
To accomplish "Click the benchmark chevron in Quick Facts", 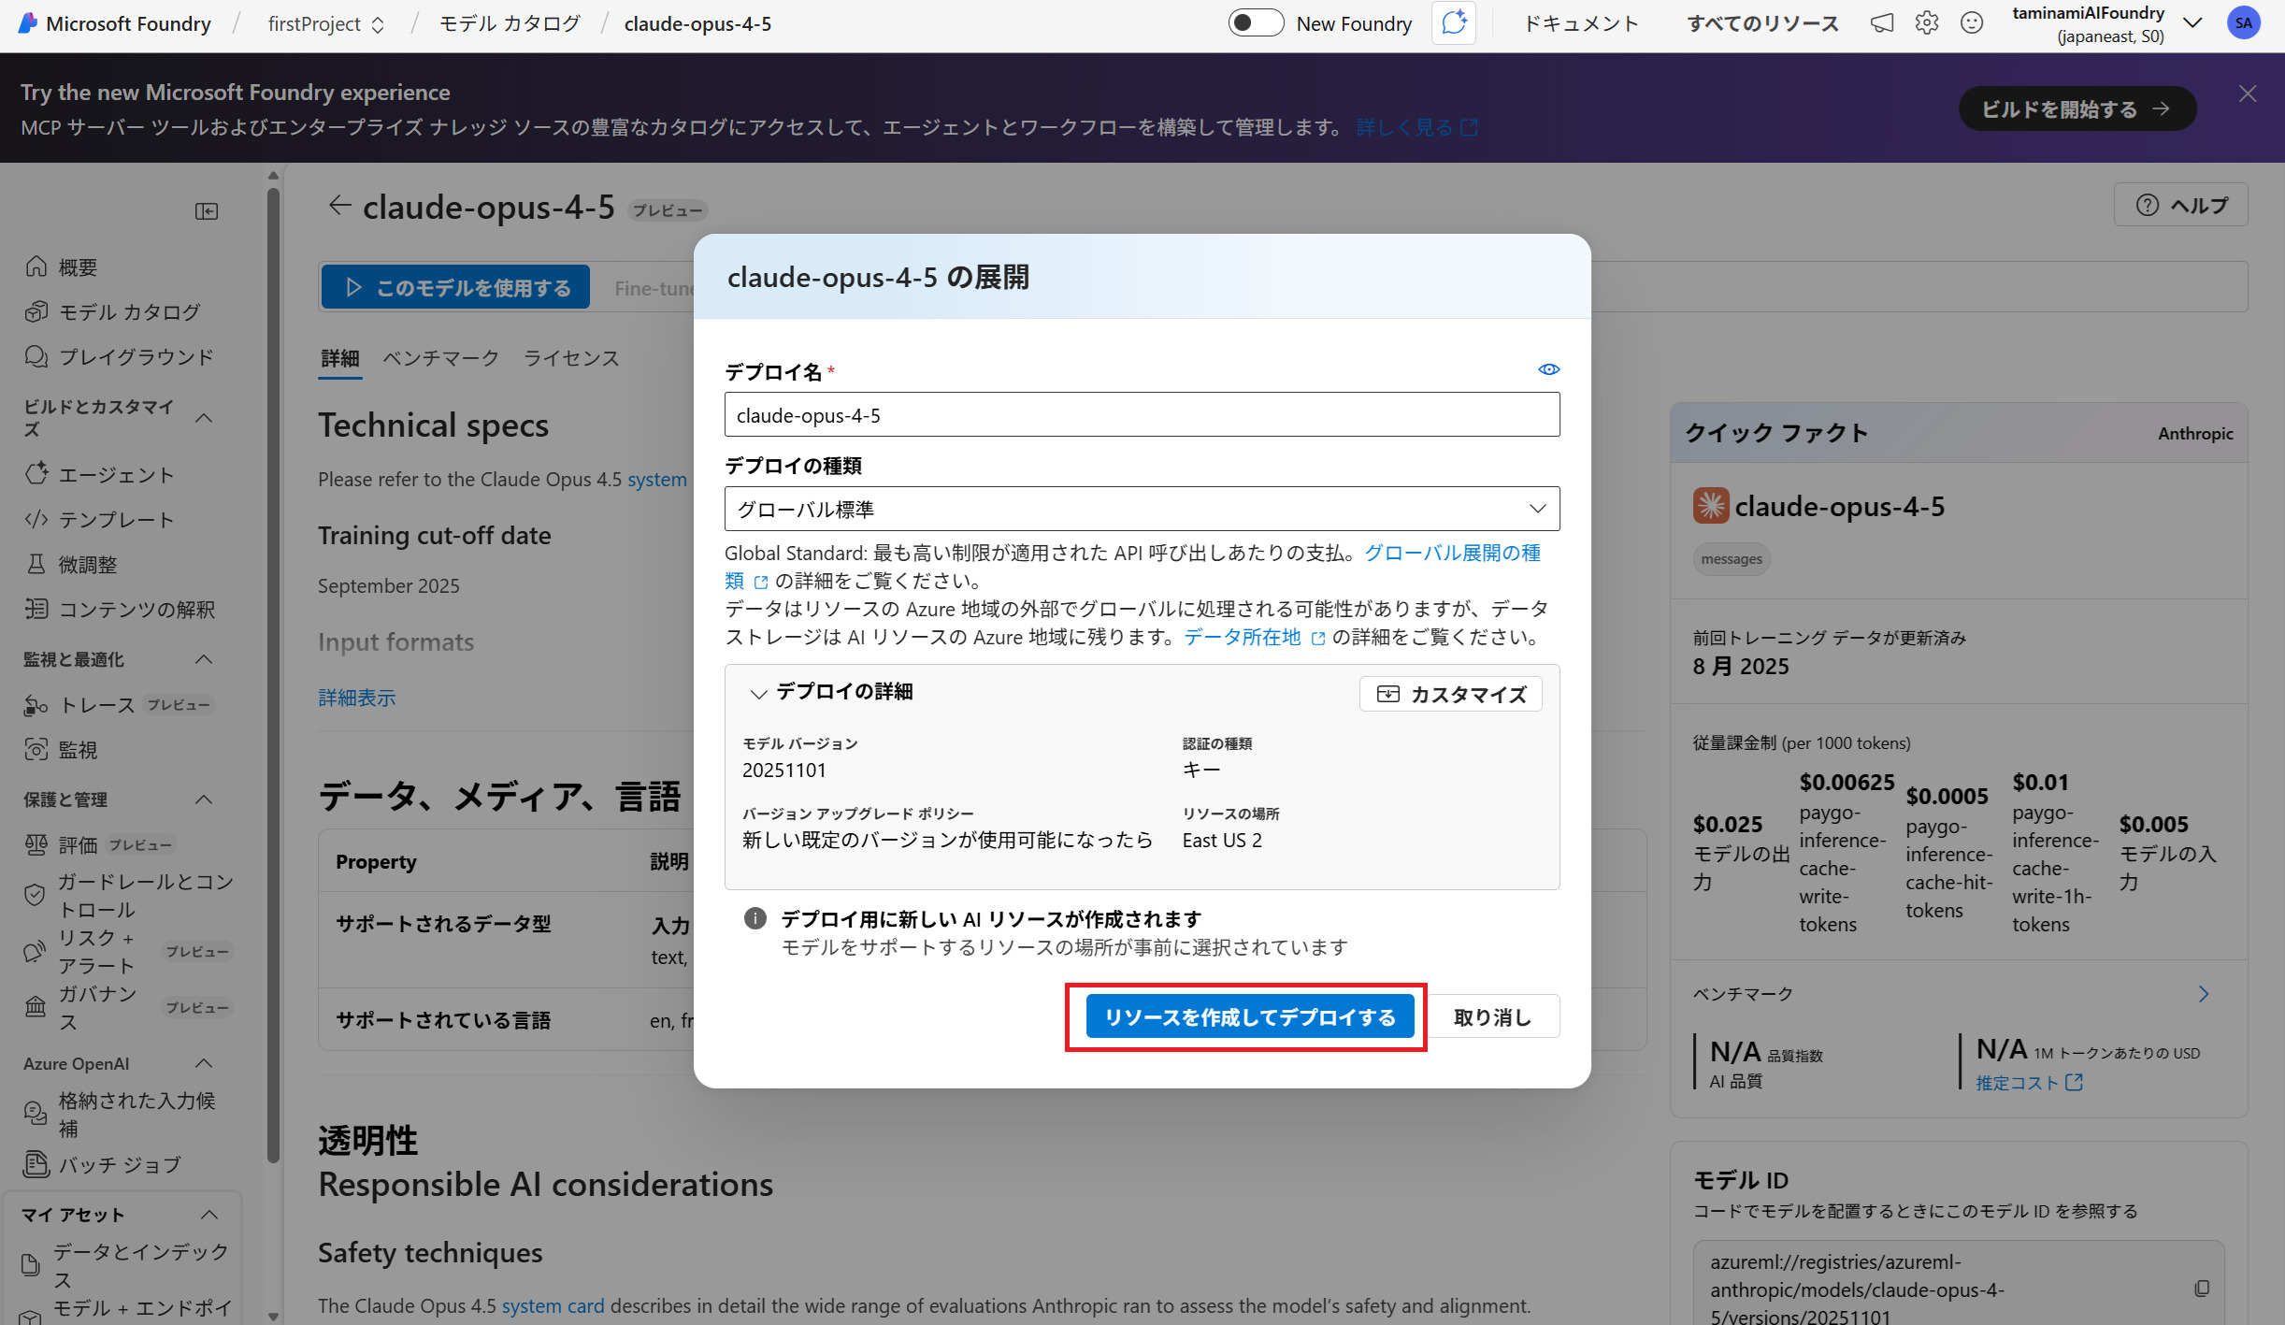I will pos(2204,994).
